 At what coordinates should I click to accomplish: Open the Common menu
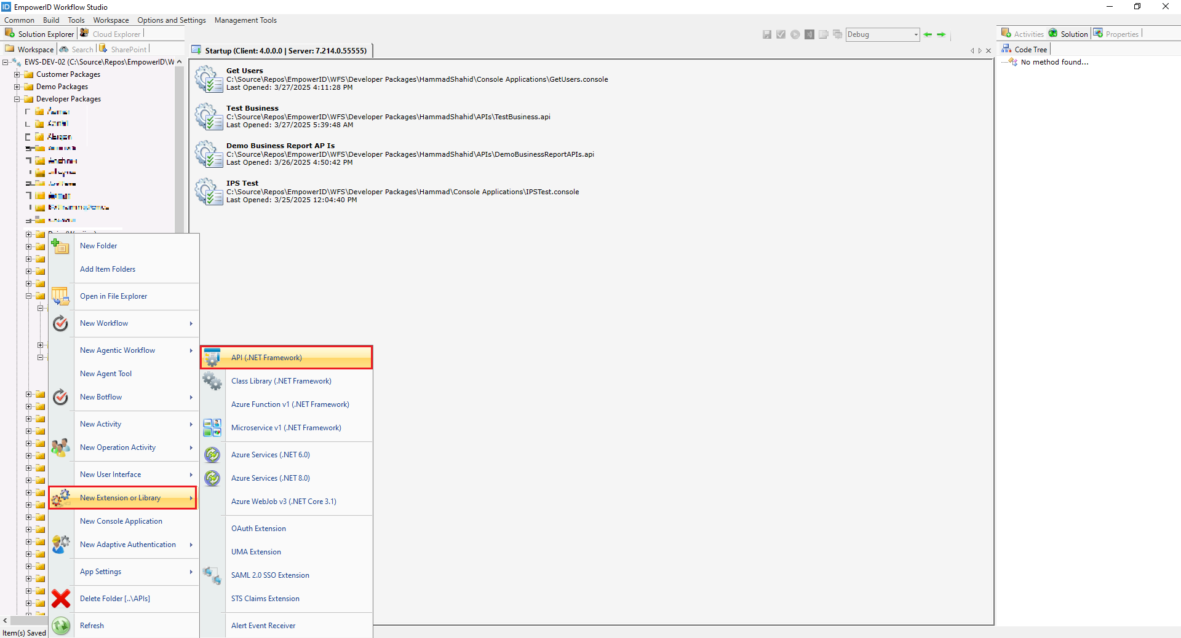(x=19, y=20)
